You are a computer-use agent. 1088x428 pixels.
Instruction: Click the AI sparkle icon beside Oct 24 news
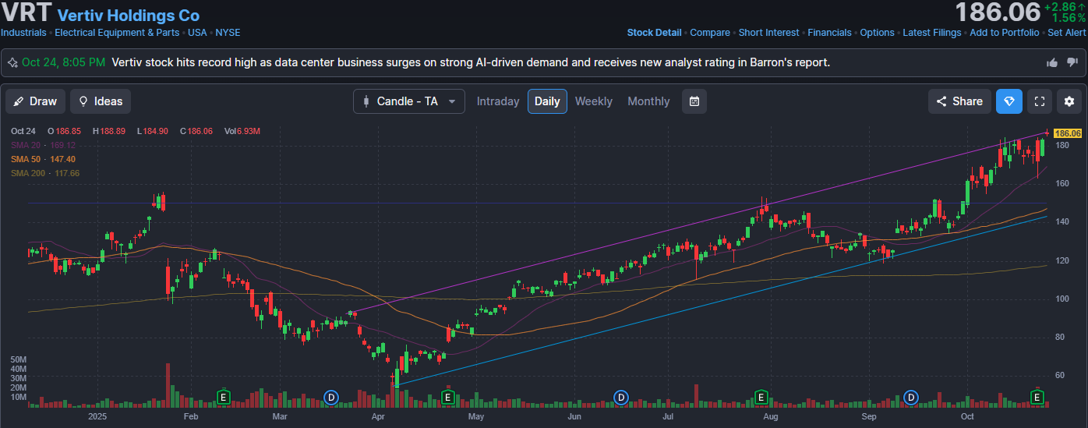[x=12, y=62]
